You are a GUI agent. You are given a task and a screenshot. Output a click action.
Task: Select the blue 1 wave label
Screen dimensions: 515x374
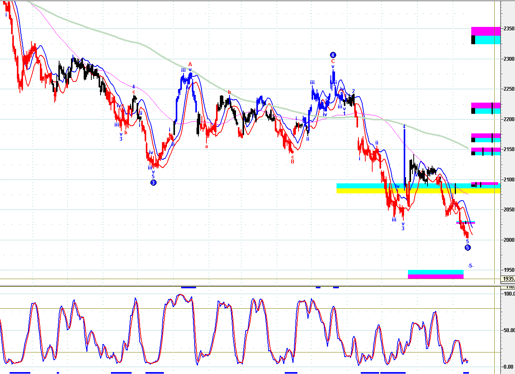point(345,114)
